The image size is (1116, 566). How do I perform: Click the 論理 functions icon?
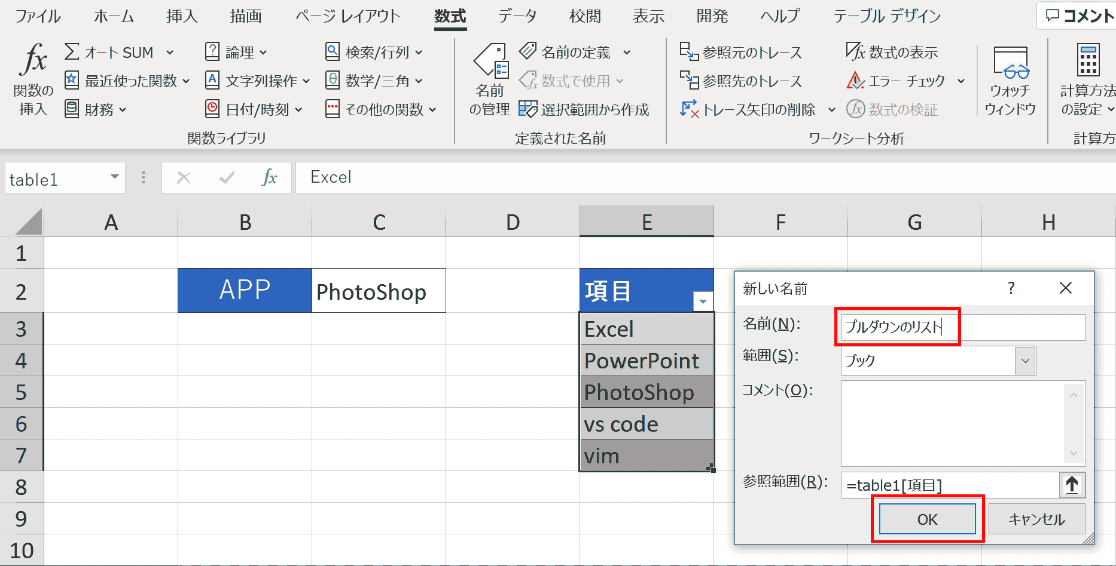coord(212,52)
